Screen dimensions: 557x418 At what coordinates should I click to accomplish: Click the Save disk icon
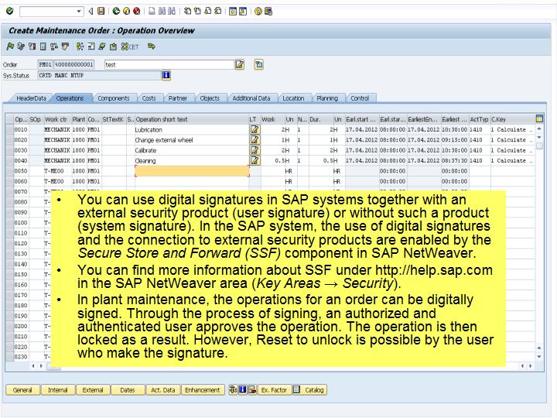tap(101, 11)
